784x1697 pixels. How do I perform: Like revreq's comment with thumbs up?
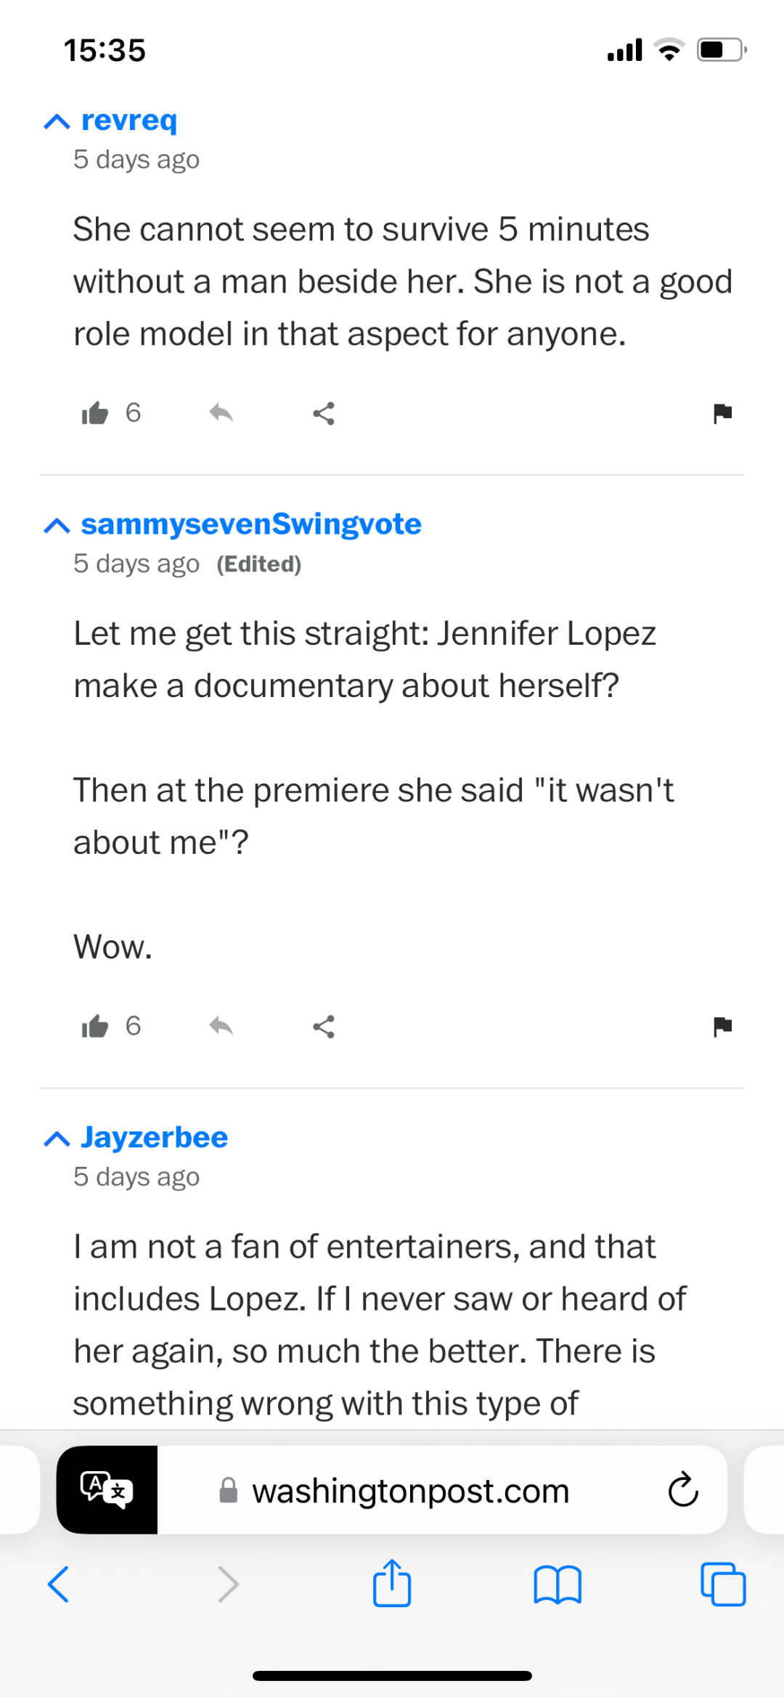[95, 413]
